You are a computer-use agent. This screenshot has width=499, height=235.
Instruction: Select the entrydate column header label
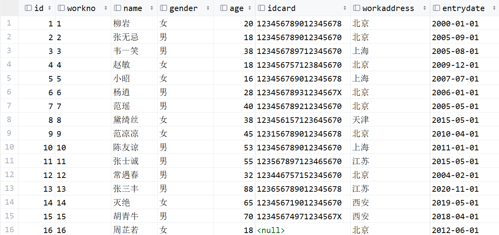click(x=464, y=8)
